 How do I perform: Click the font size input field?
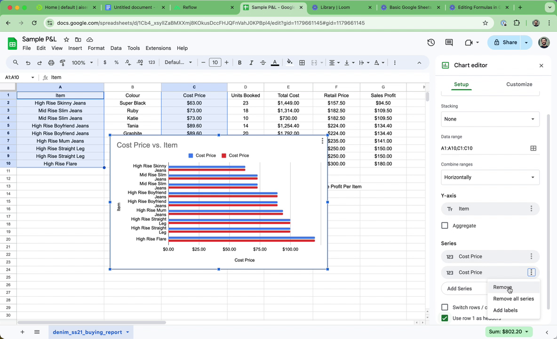(215, 63)
